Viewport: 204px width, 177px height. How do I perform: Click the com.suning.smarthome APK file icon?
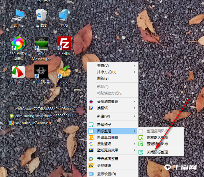12,116
